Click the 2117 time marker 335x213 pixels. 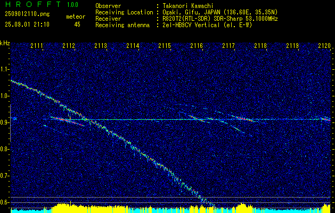(x=228, y=46)
